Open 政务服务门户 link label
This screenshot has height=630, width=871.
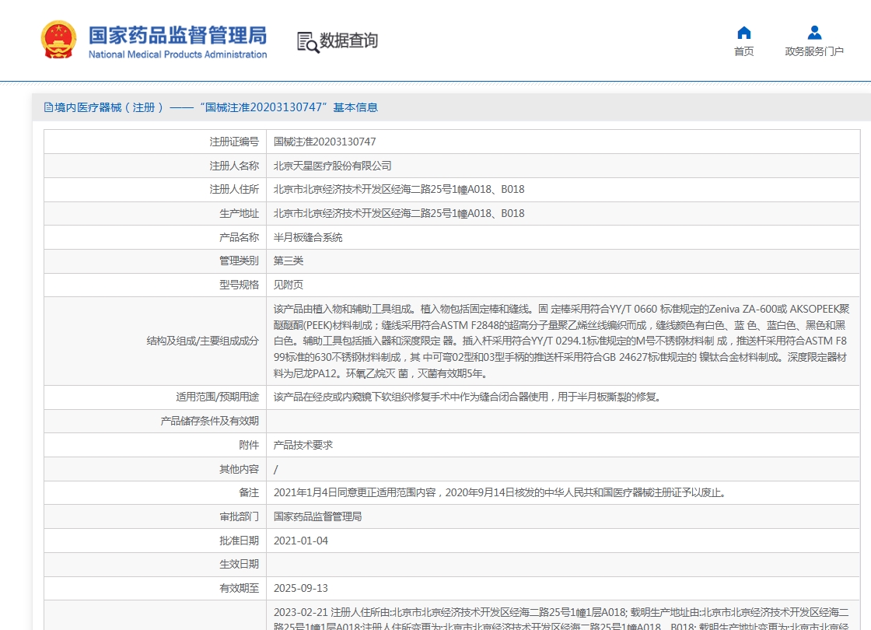click(814, 51)
